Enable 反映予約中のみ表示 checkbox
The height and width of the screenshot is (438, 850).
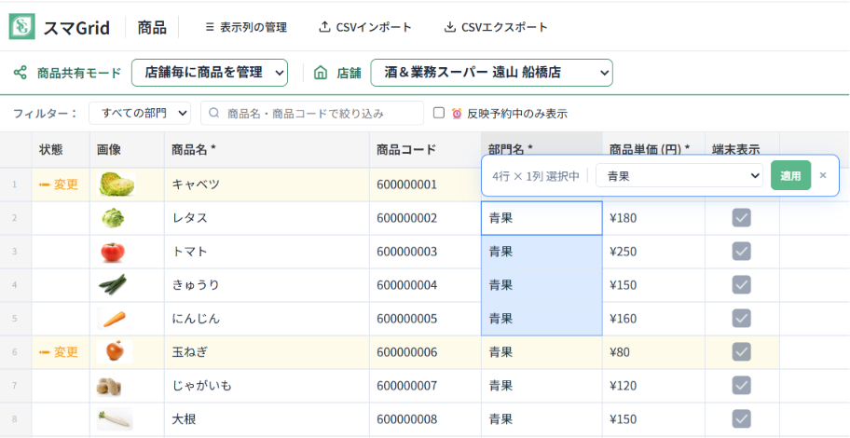pos(439,113)
